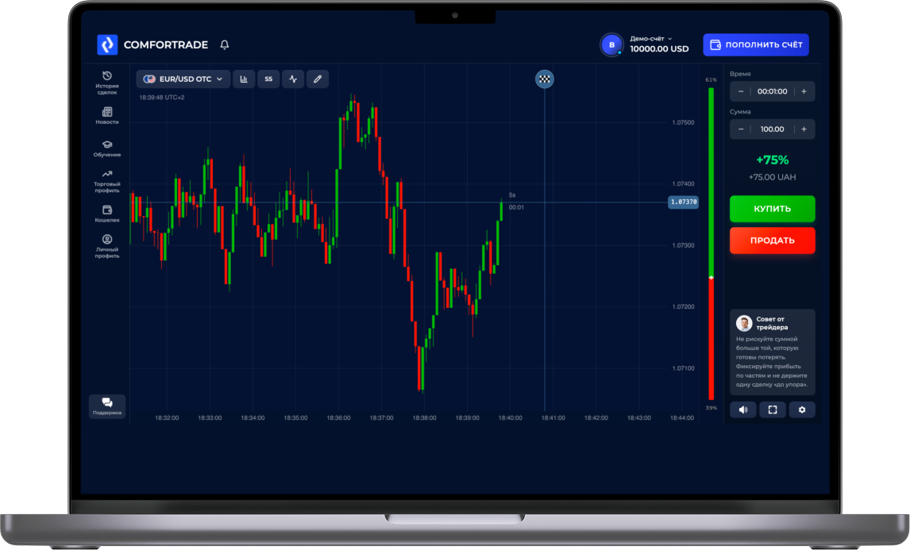This screenshot has height=550, width=910.
Task: Open the notifications bell
Action: coord(224,44)
